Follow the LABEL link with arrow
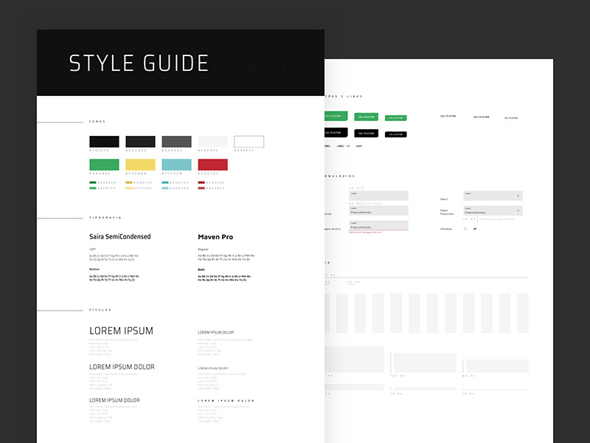Screen dimensions: 590x443 click(x=343, y=146)
